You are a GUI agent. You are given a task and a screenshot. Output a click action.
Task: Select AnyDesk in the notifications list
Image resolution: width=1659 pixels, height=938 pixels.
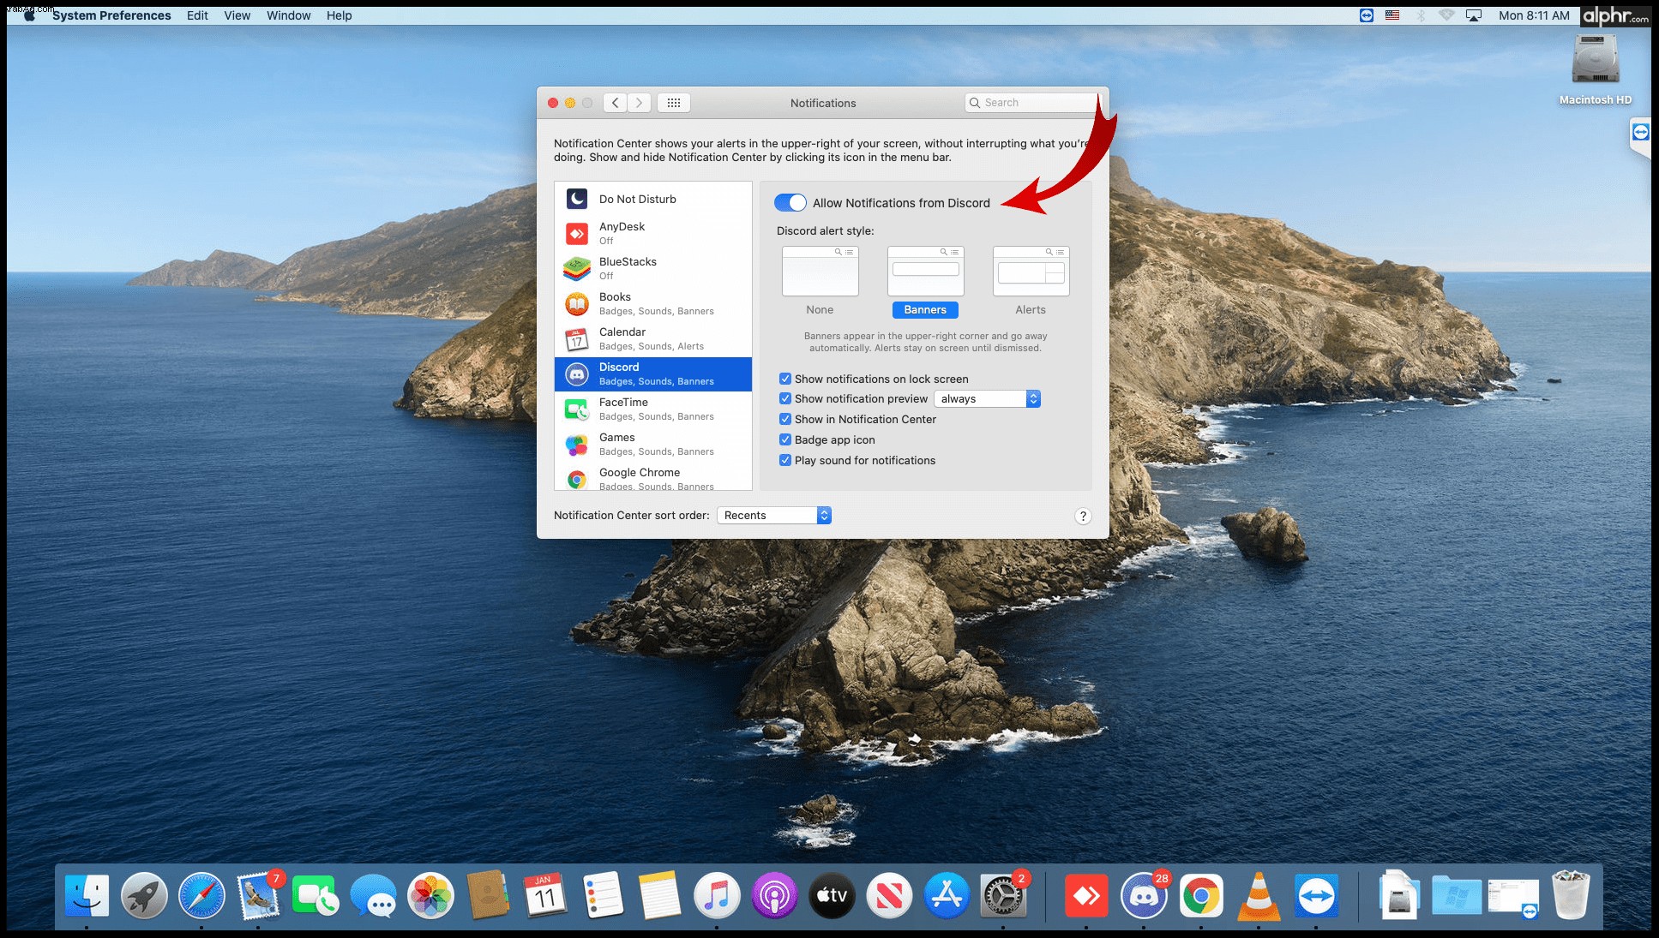pyautogui.click(x=653, y=233)
